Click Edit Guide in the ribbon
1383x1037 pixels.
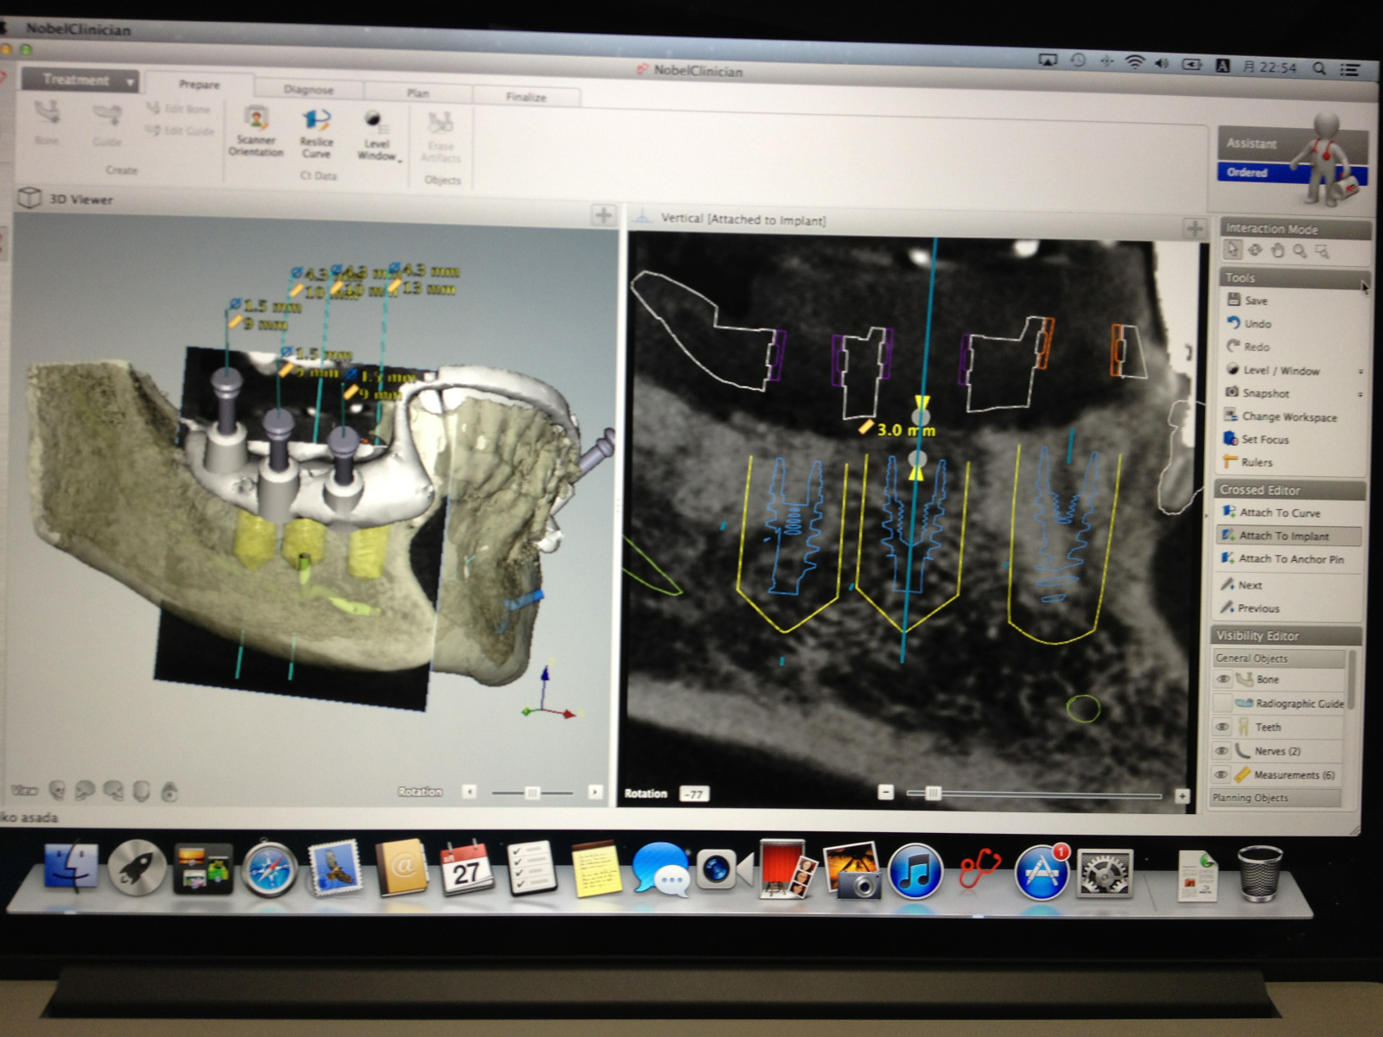pyautogui.click(x=179, y=130)
